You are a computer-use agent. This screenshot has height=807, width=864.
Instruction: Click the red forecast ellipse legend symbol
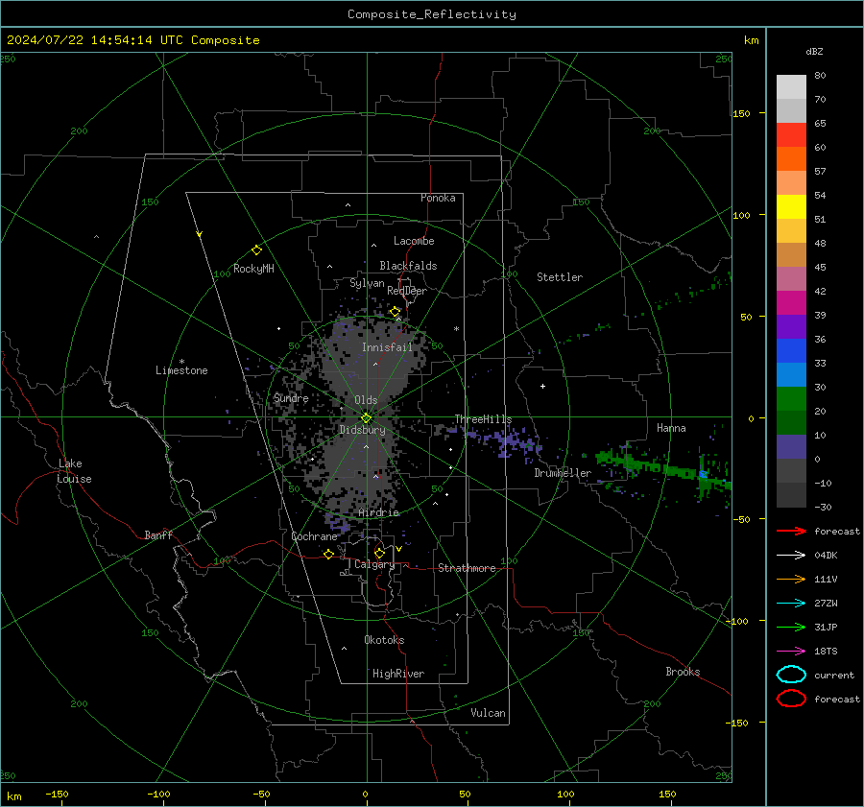(x=791, y=699)
